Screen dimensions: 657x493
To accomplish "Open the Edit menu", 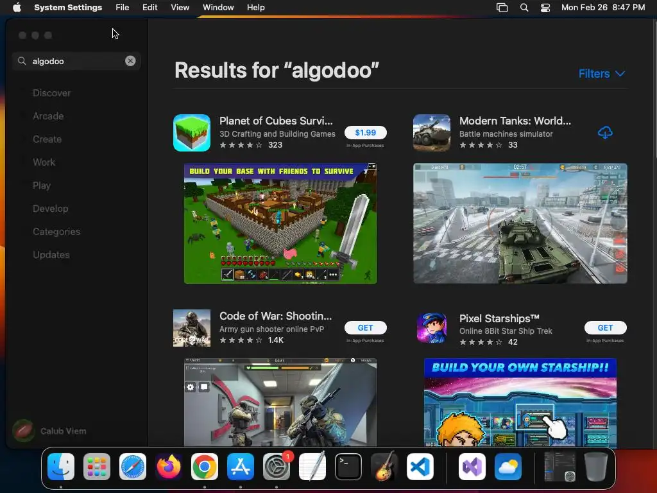I will [x=149, y=7].
